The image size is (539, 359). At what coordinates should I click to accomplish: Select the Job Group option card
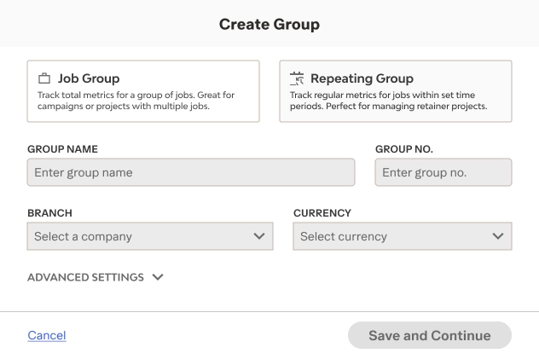coord(143,91)
